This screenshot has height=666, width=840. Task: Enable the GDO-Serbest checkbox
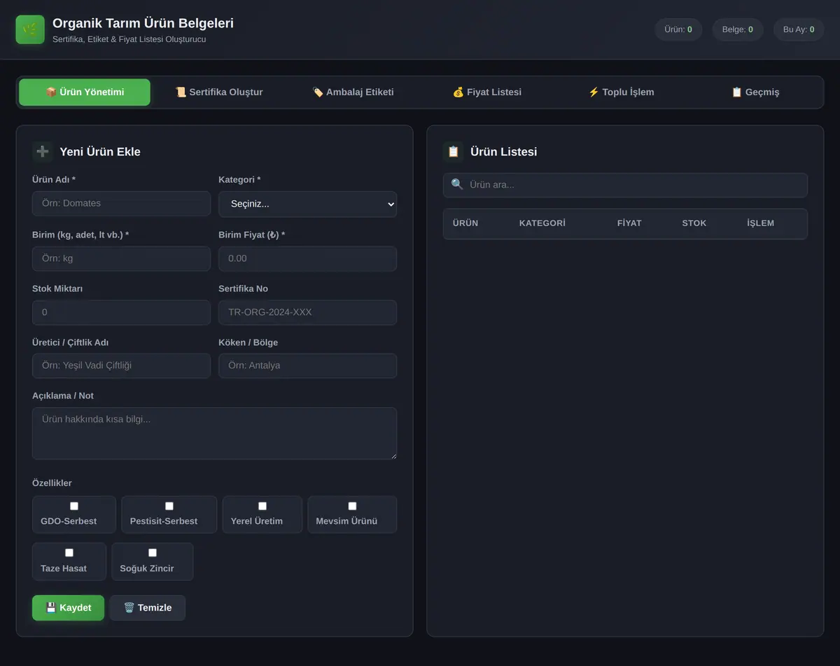click(x=74, y=506)
